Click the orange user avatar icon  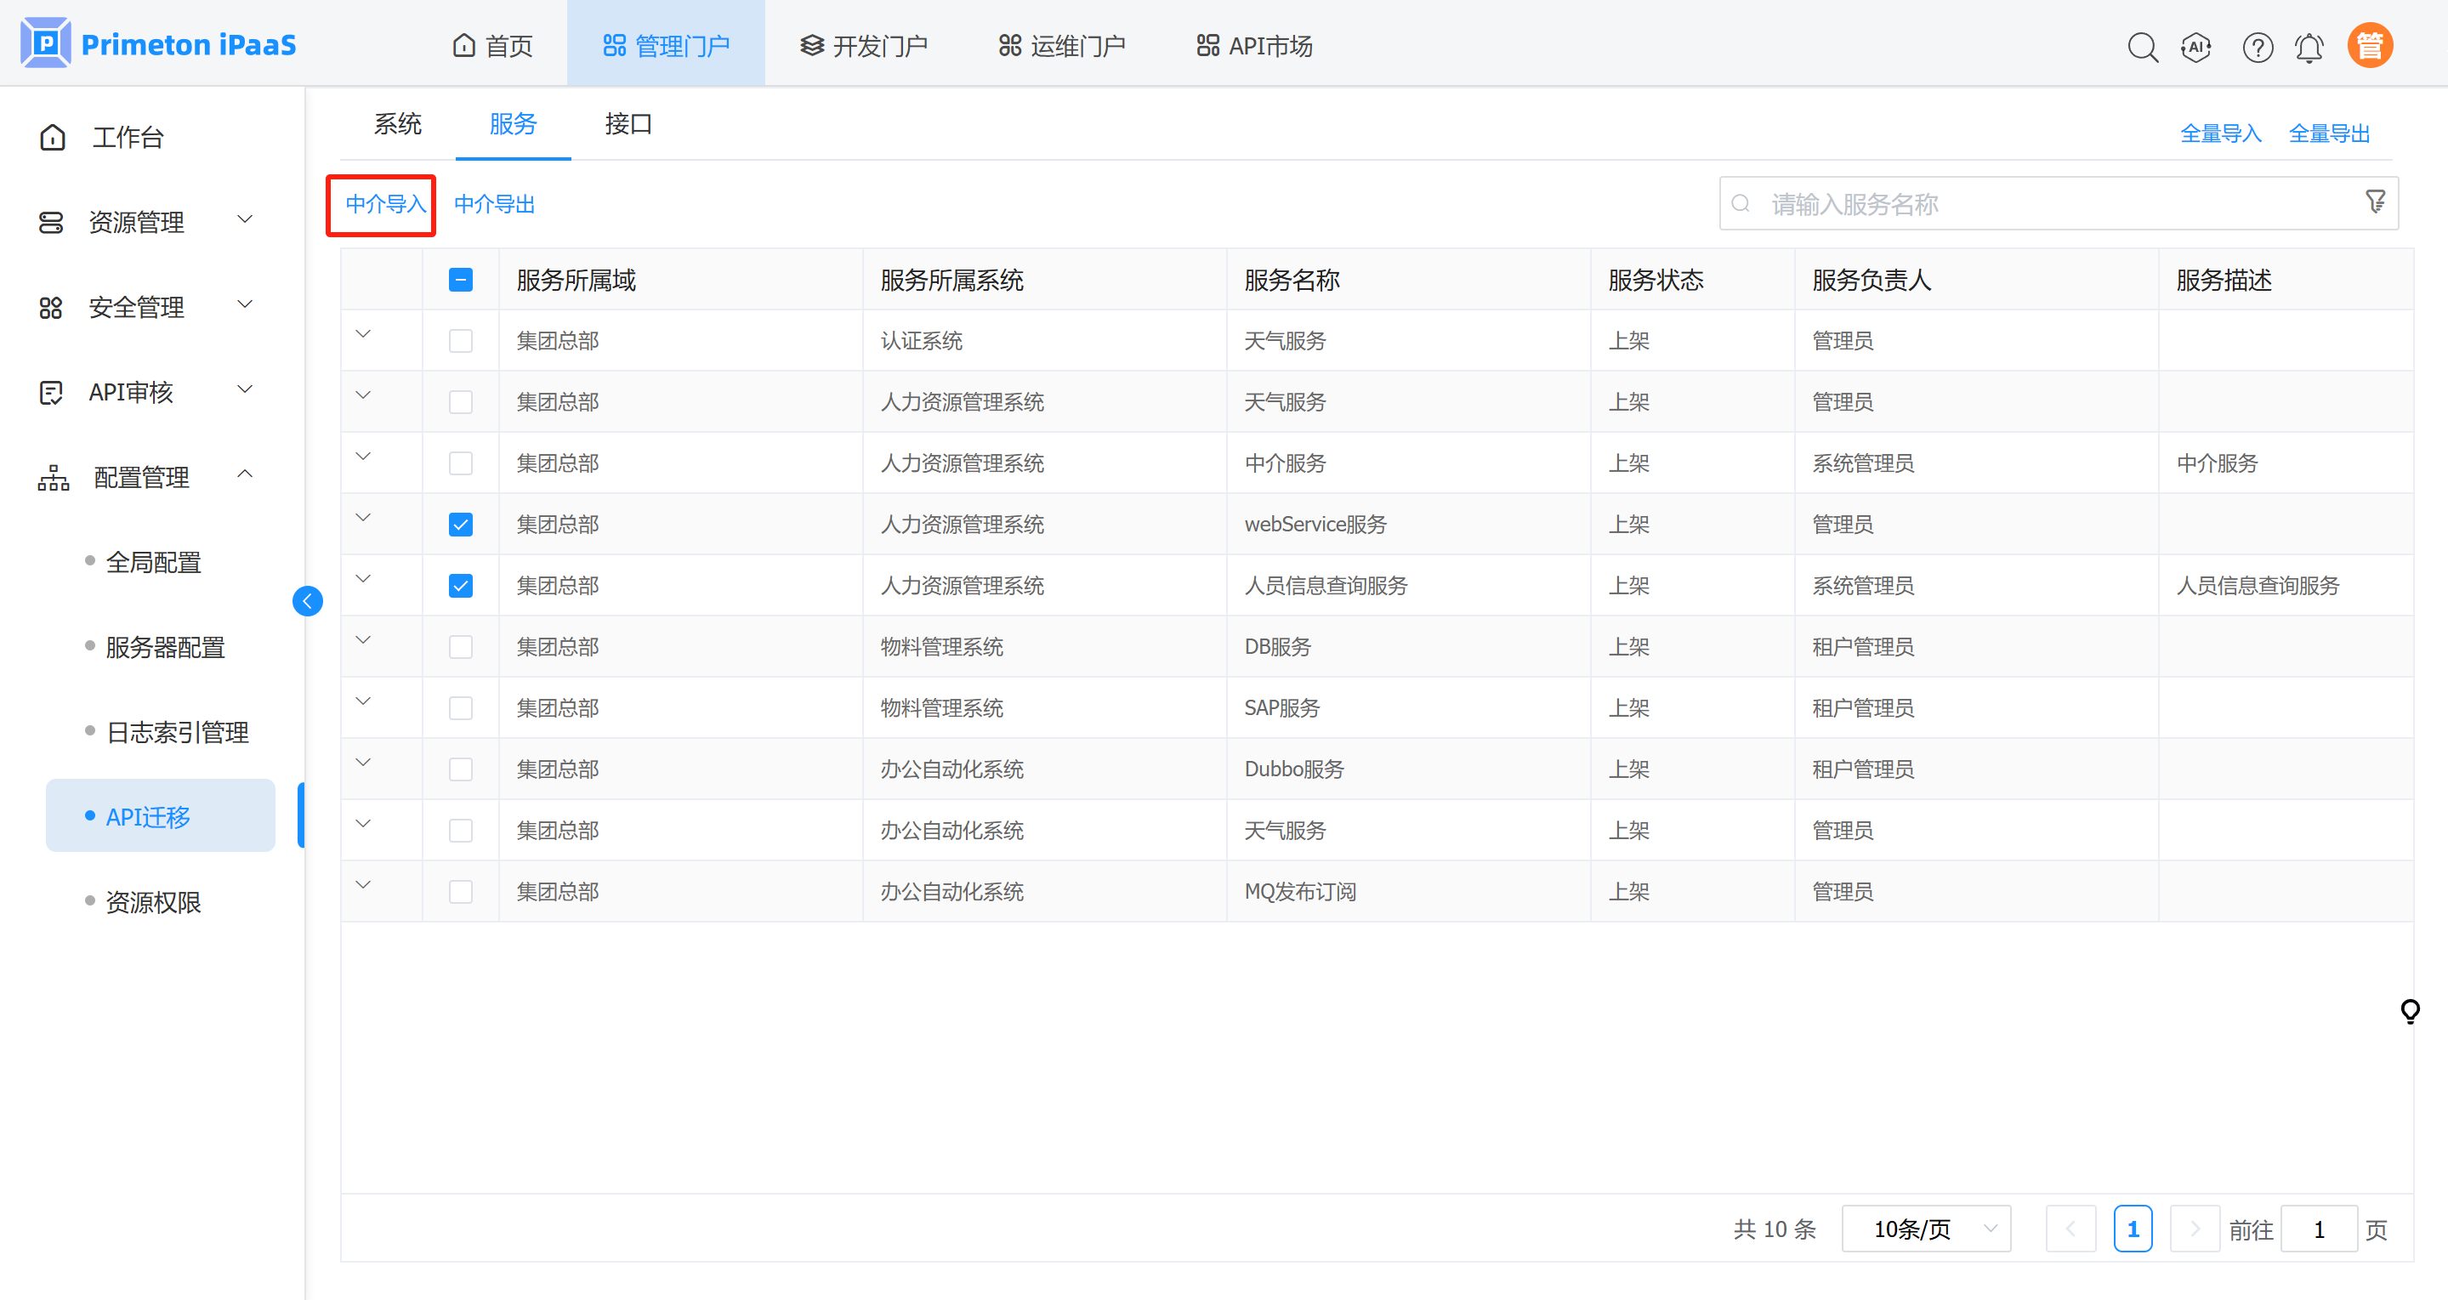(x=2370, y=46)
